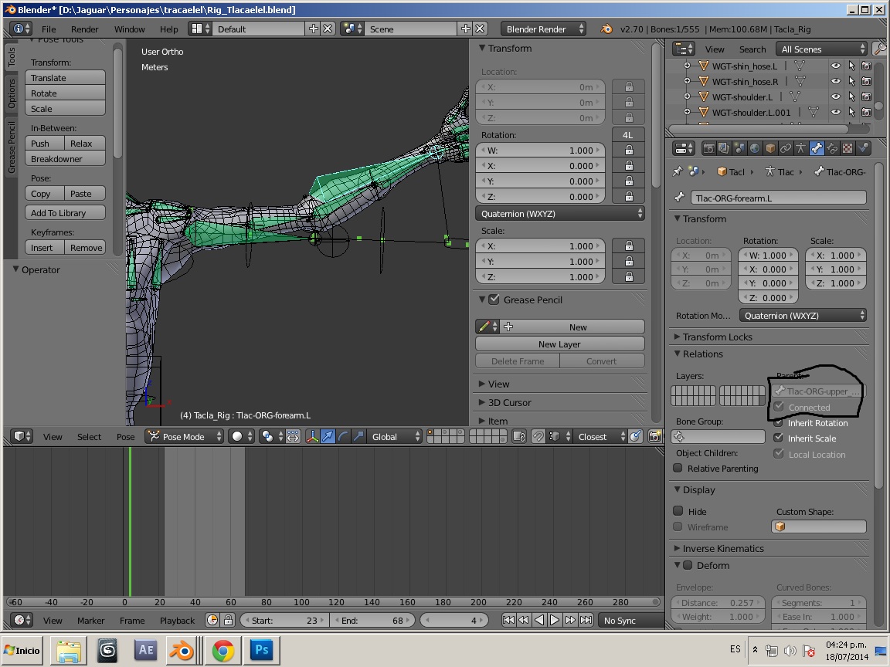Open the Bone properties tab
This screenshot has height=667, width=890.
pyautogui.click(x=816, y=148)
